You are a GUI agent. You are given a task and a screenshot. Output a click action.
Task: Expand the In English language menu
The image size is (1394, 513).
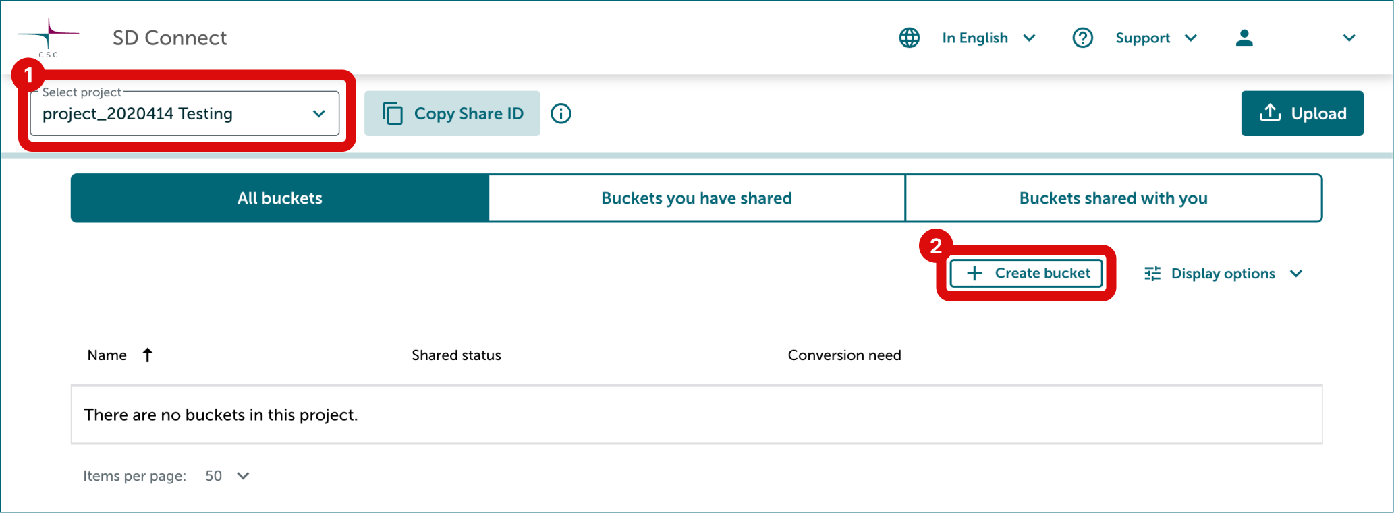pyautogui.click(x=988, y=38)
